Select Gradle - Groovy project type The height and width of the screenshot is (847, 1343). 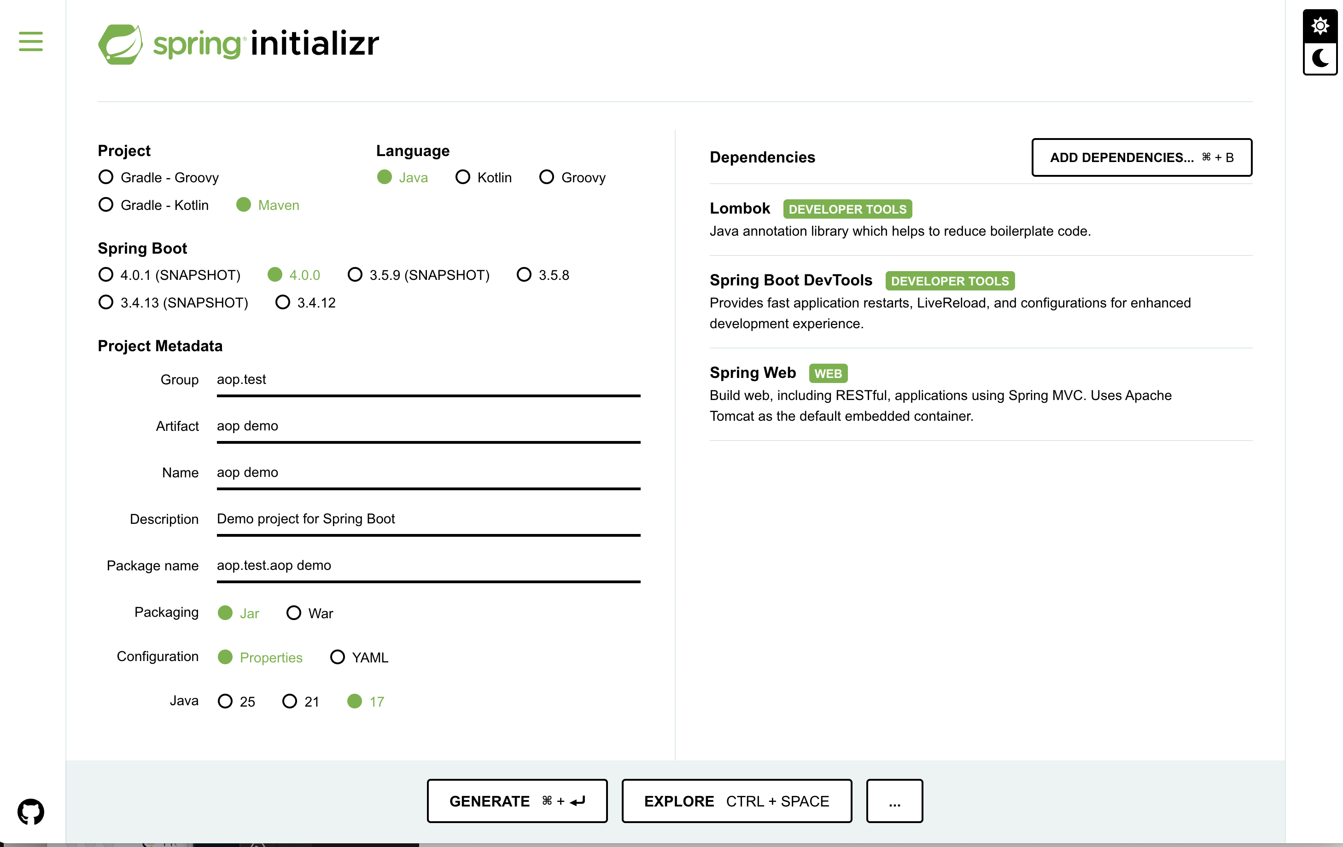point(105,177)
